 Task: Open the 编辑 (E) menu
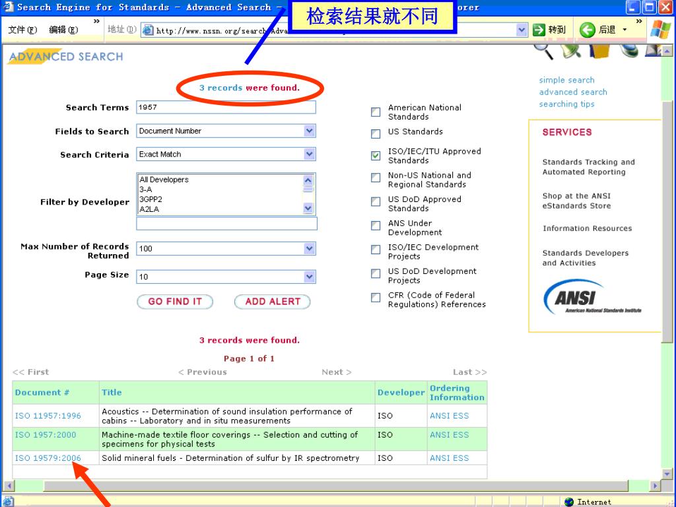pos(63,30)
